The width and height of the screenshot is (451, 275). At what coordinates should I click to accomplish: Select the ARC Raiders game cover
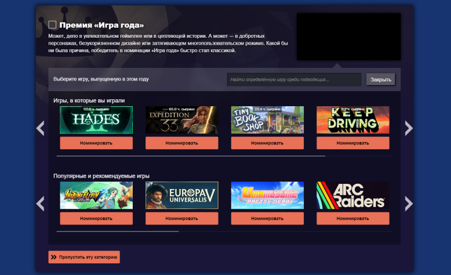tap(352, 196)
